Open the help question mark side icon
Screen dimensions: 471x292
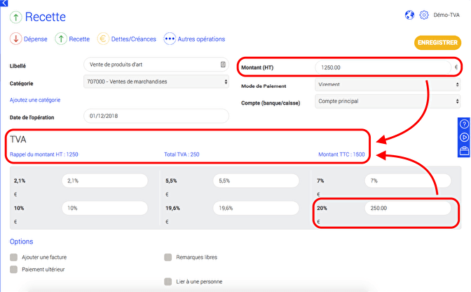click(x=464, y=124)
